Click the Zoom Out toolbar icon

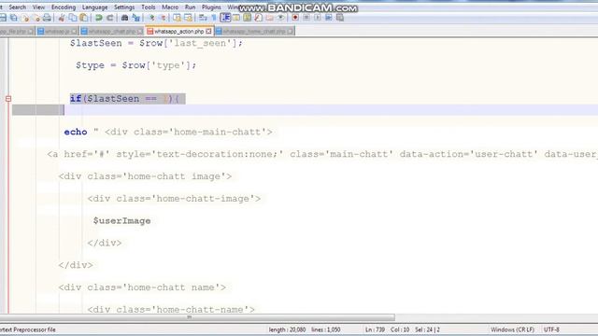pyautogui.click(x=163, y=18)
